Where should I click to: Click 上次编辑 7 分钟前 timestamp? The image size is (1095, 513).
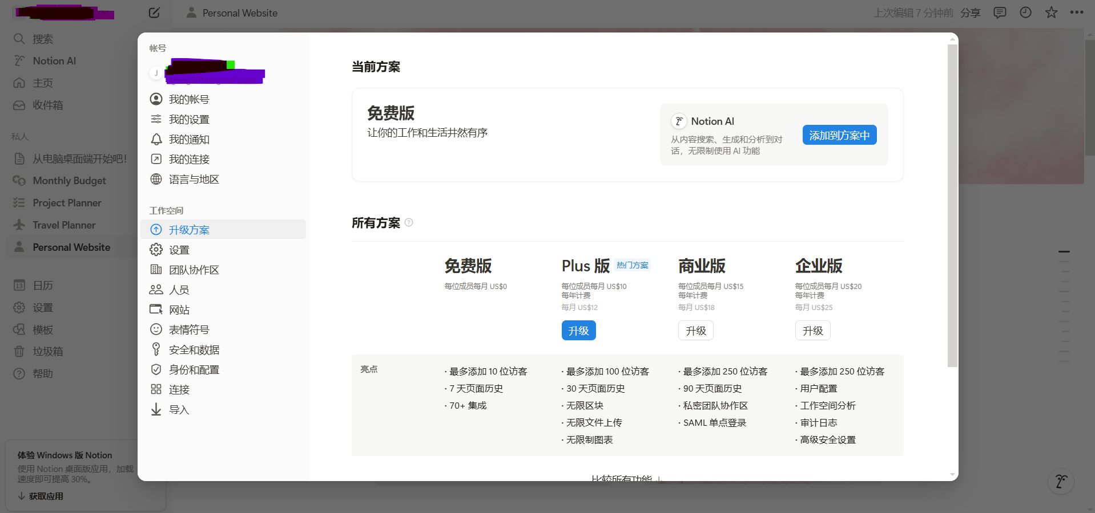point(913,13)
